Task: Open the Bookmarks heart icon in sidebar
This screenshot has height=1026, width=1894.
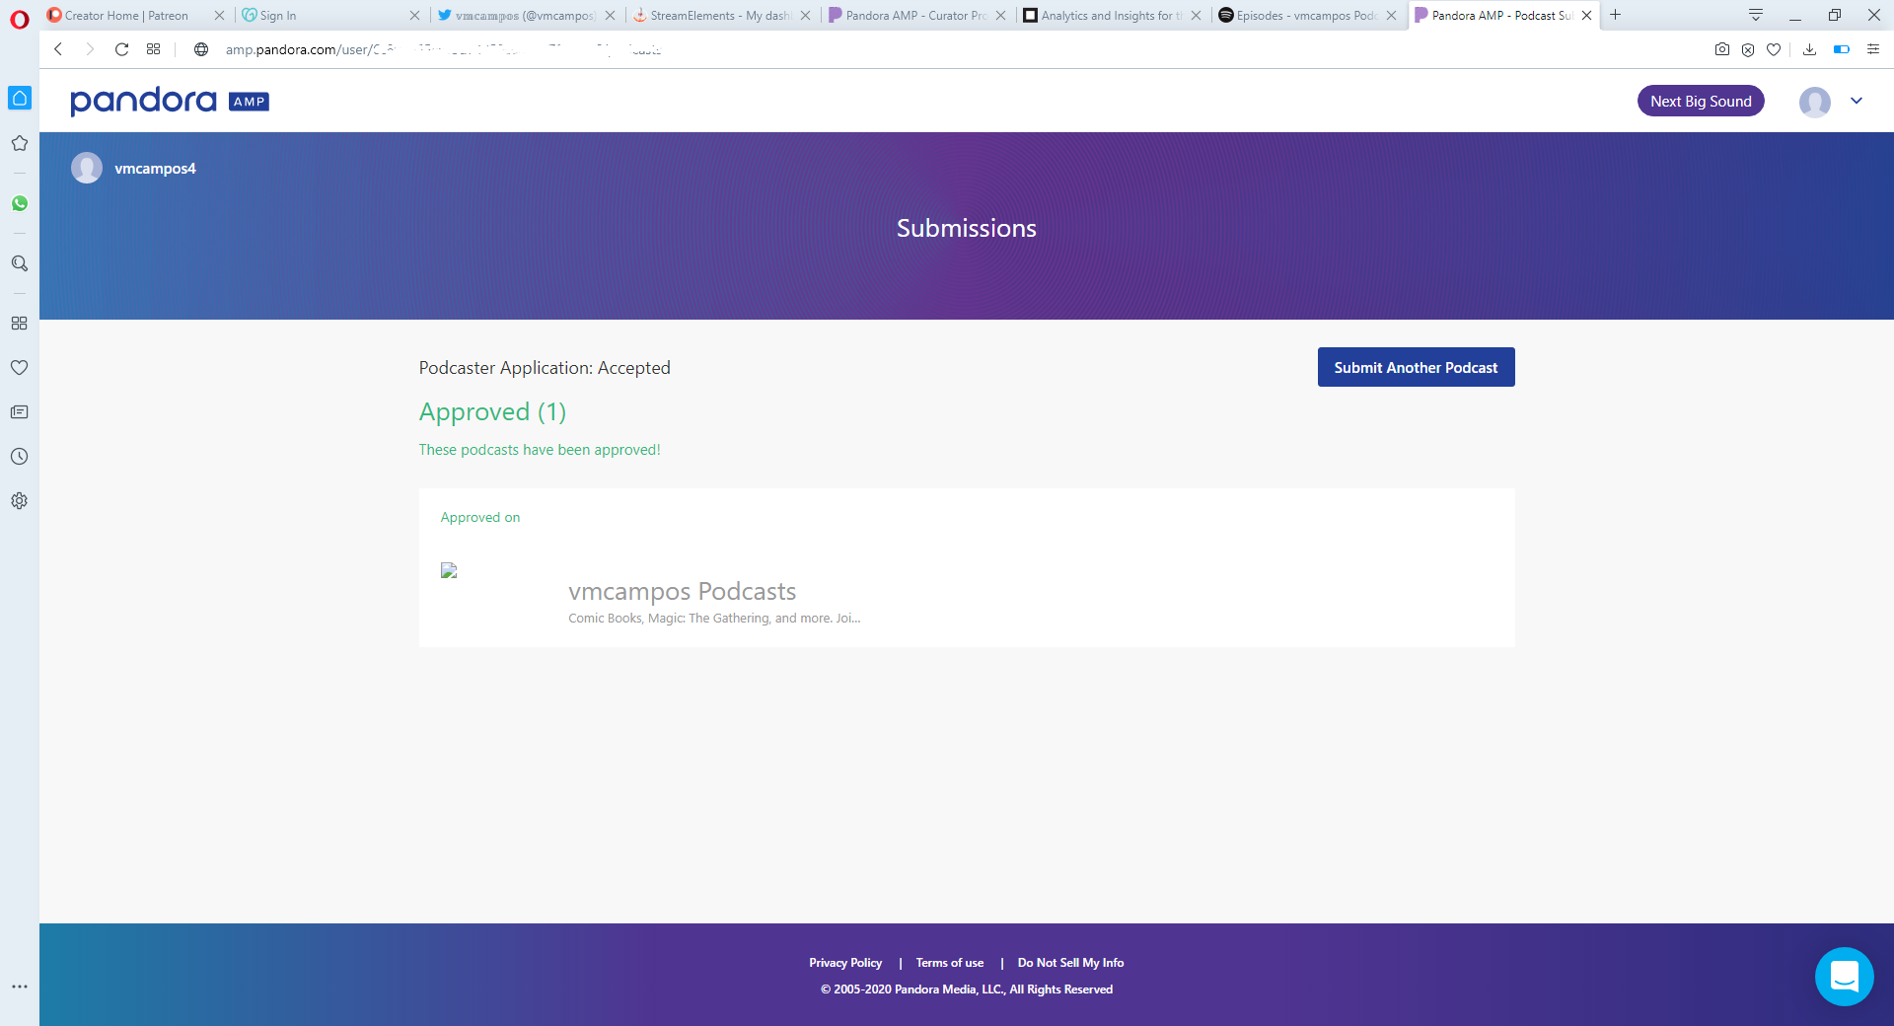Action: point(20,367)
